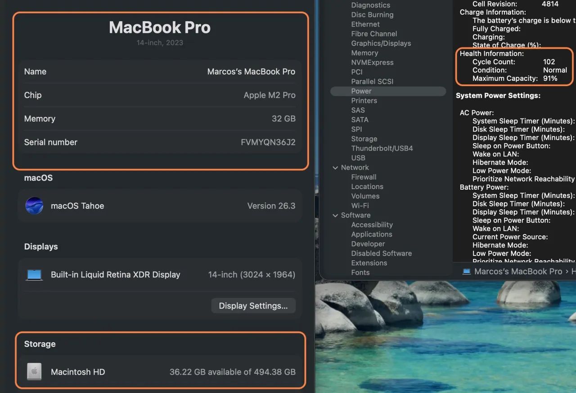
Task: Open the Ethernet hardware entry
Action: [x=365, y=24]
